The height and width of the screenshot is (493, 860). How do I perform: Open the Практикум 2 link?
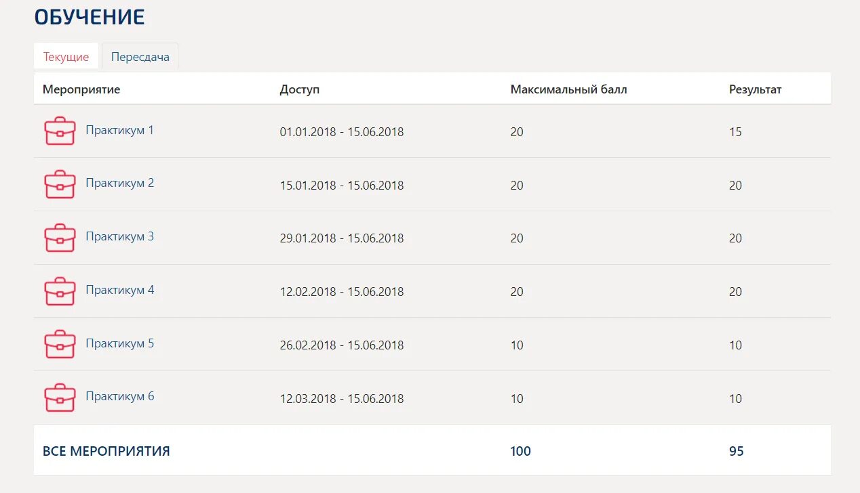pyautogui.click(x=119, y=183)
